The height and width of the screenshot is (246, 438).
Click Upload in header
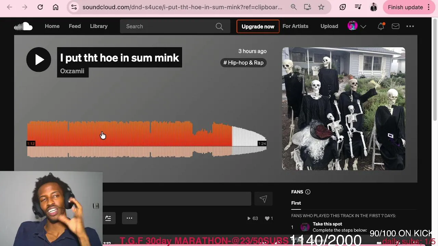(329, 26)
